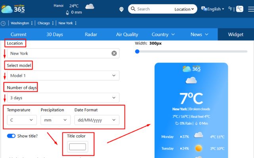Image resolution: width=254 pixels, height=158 pixels.
Task: Clear the New York location field
Action: point(114,53)
